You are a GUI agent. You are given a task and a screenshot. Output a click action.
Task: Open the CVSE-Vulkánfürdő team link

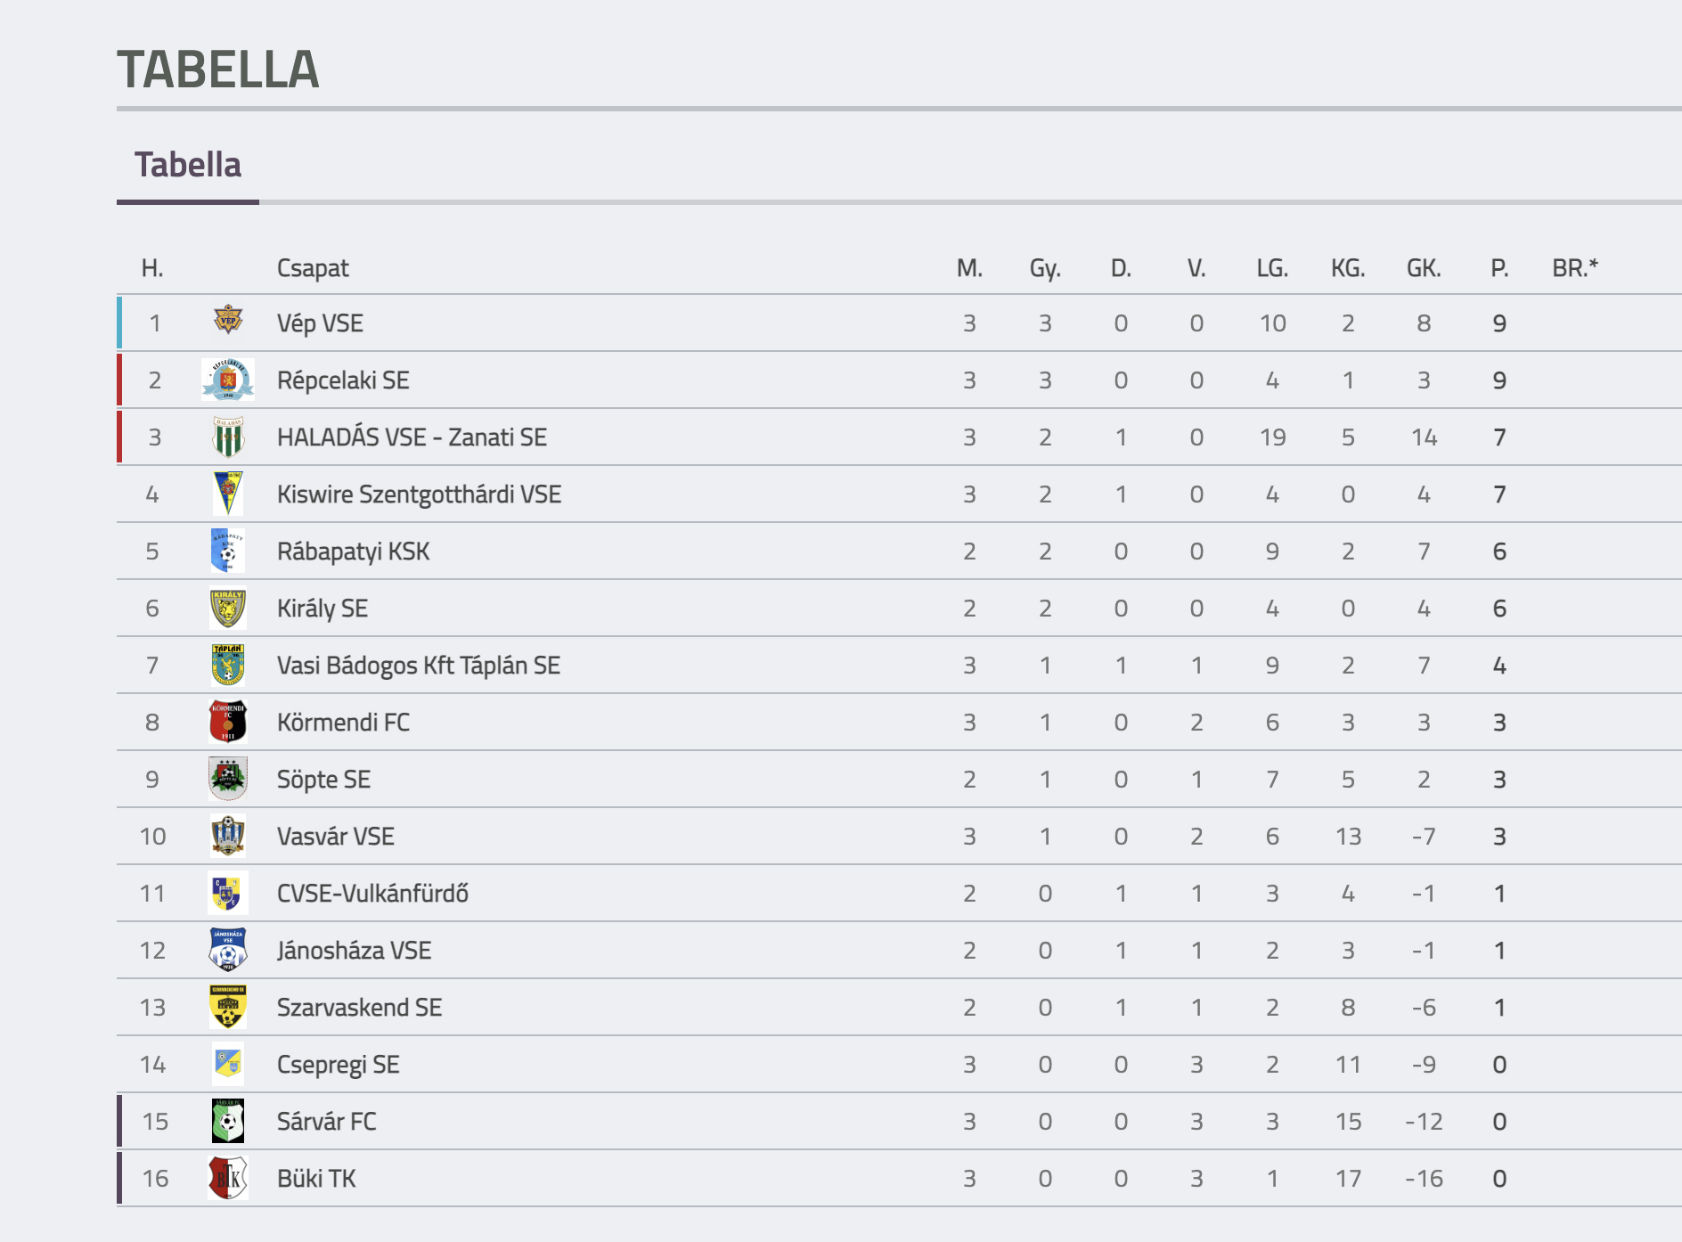coord(372,894)
